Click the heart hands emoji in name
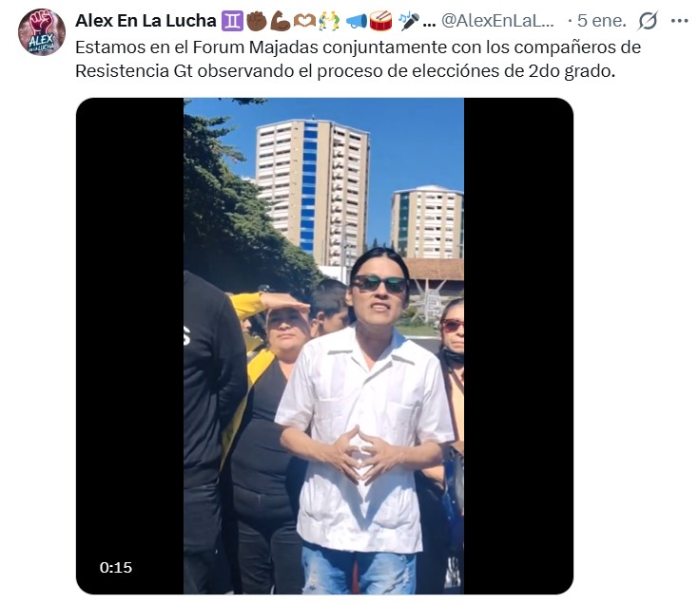 304,21
